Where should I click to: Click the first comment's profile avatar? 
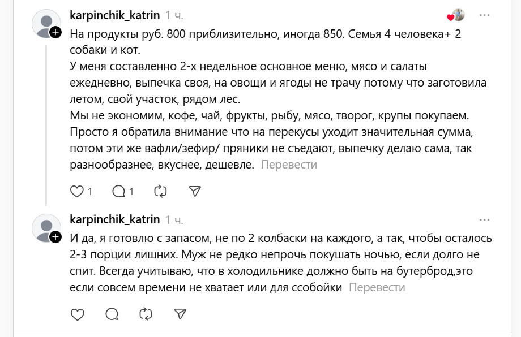tap(45, 24)
